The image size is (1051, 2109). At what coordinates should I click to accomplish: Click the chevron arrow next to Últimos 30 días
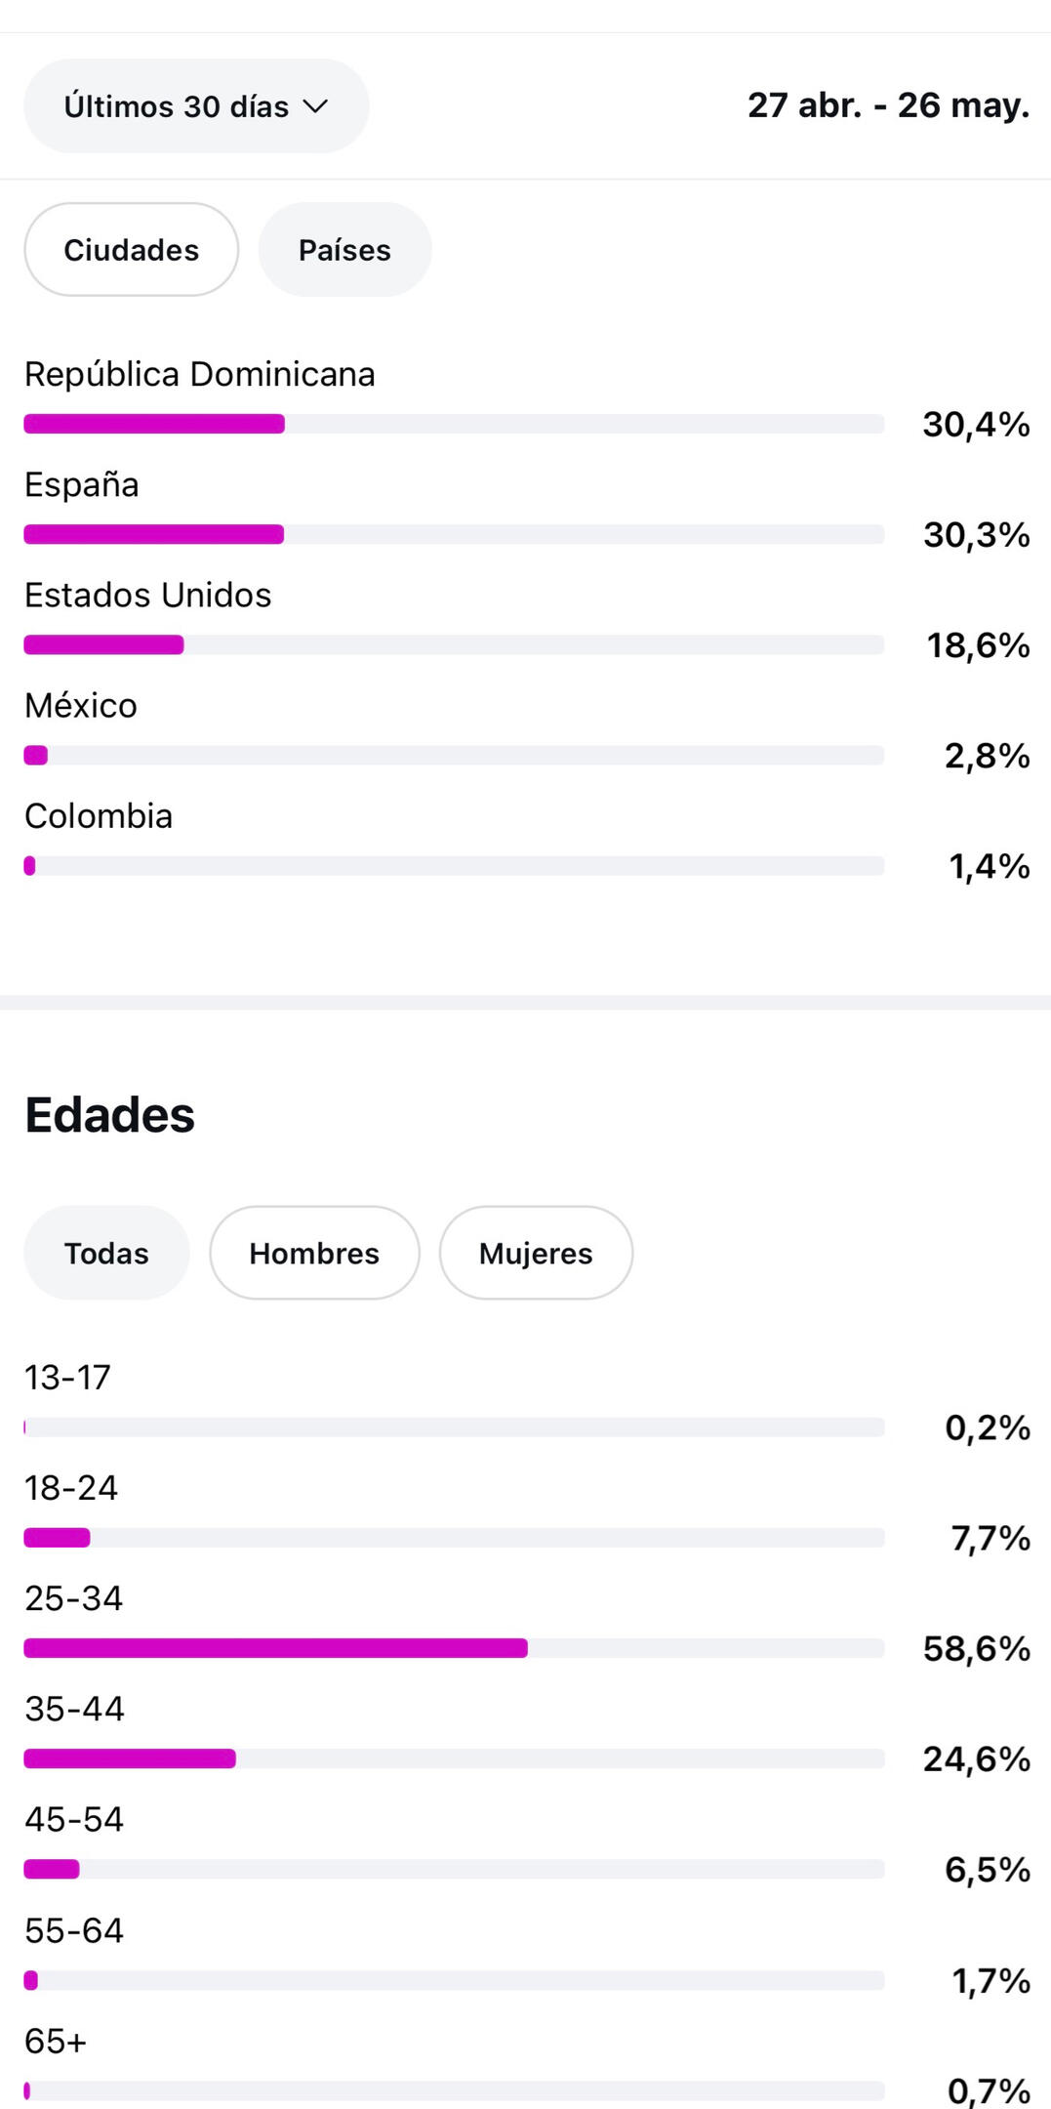tap(315, 106)
